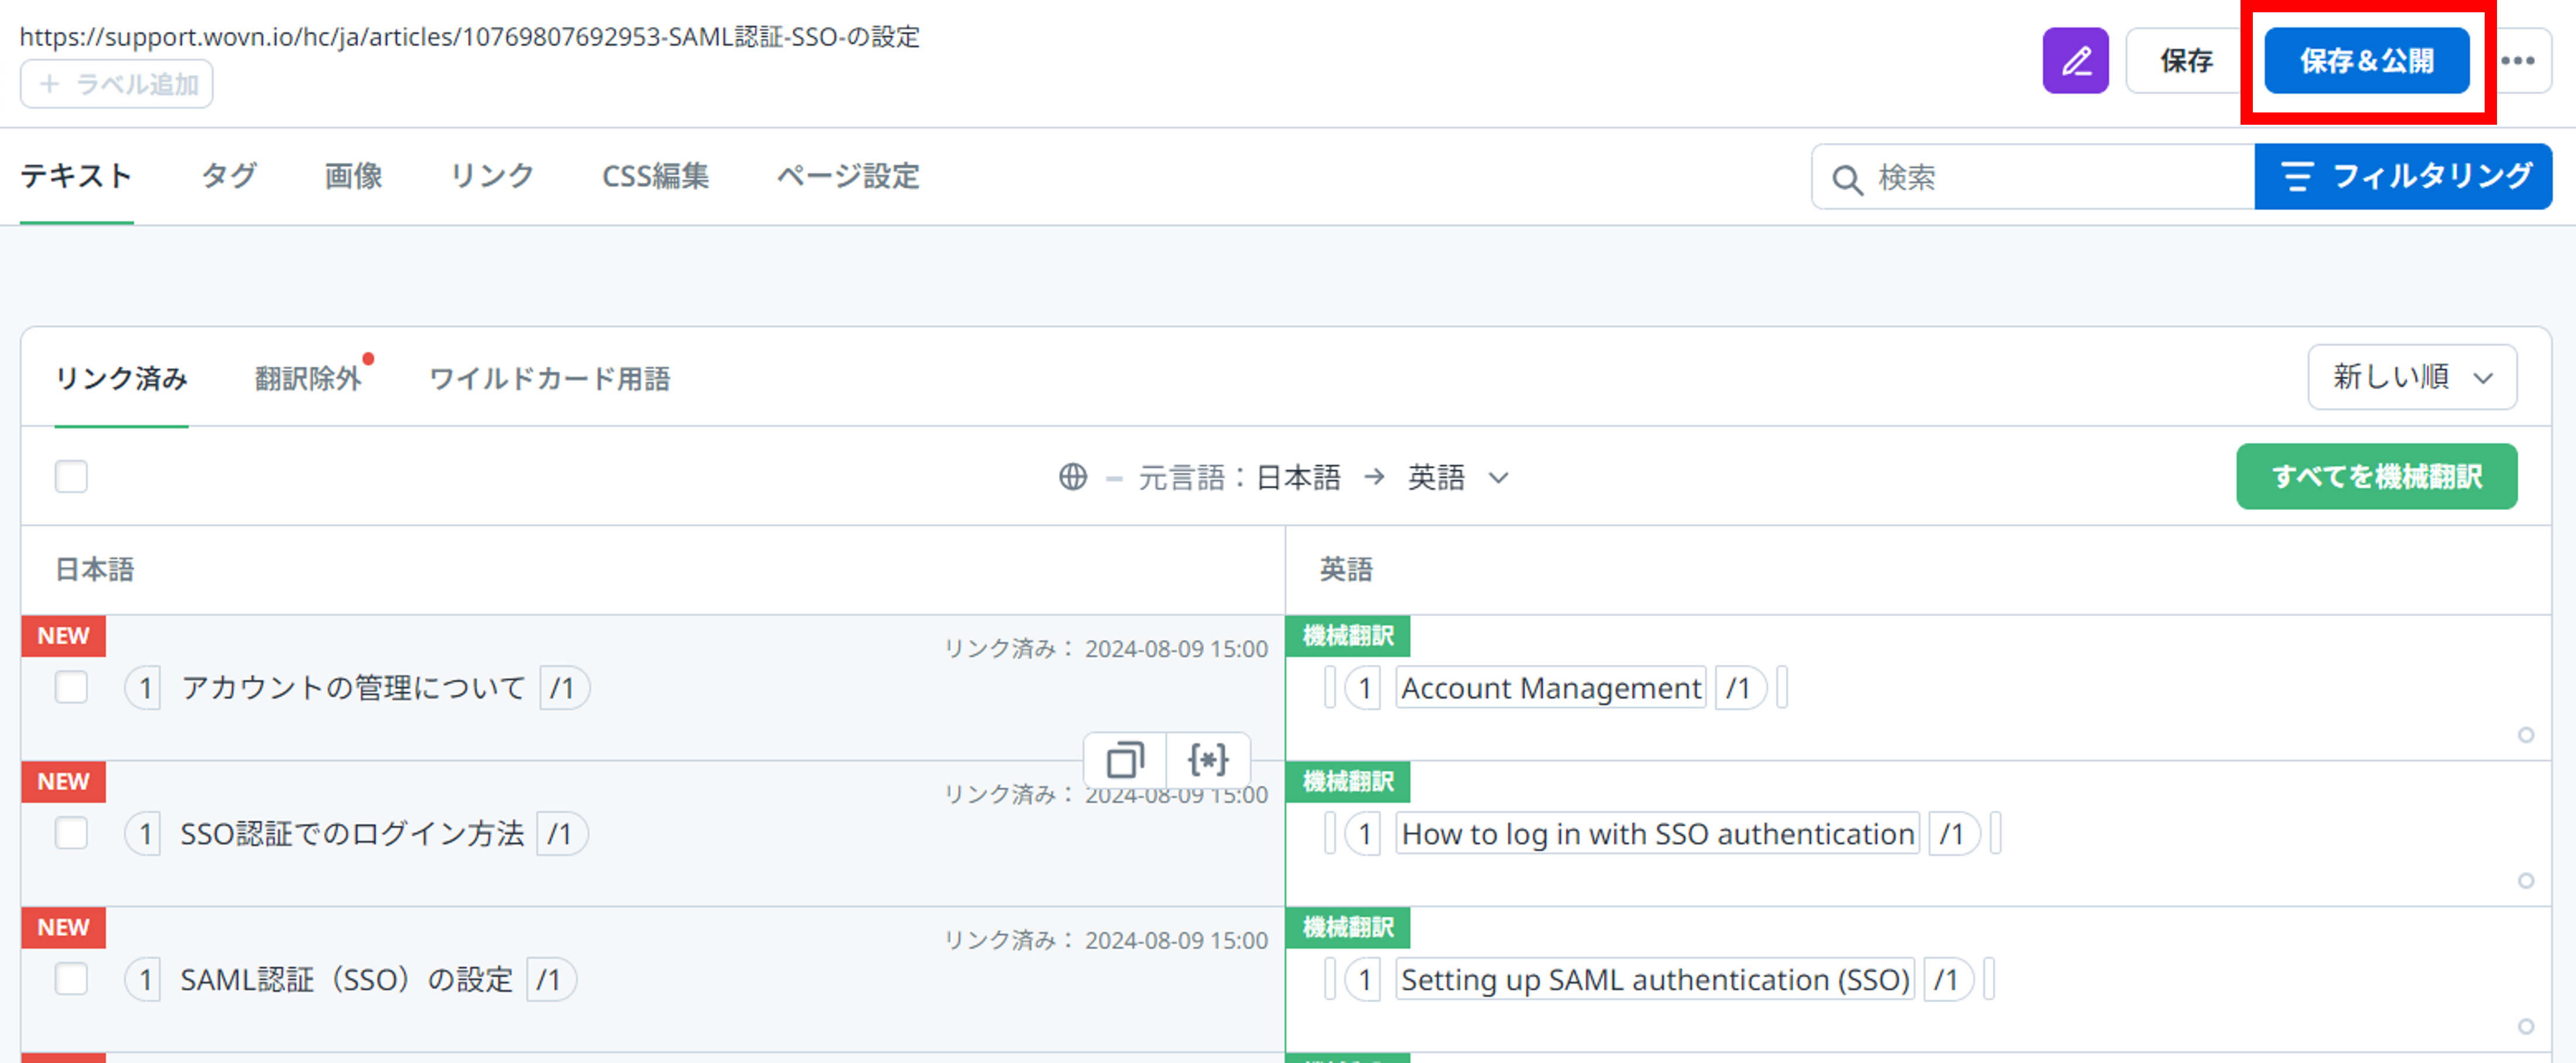Click the magnifier search icon
This screenshot has width=2576, height=1063.
tap(1846, 179)
